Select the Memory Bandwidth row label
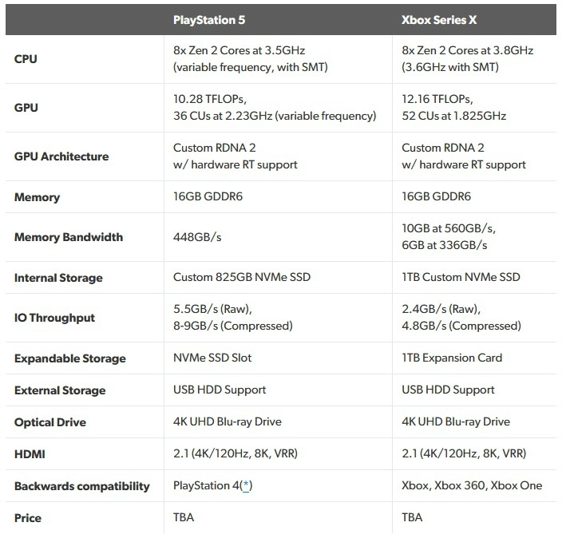 pos(69,237)
